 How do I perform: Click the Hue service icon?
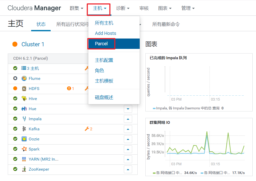click(x=24, y=109)
